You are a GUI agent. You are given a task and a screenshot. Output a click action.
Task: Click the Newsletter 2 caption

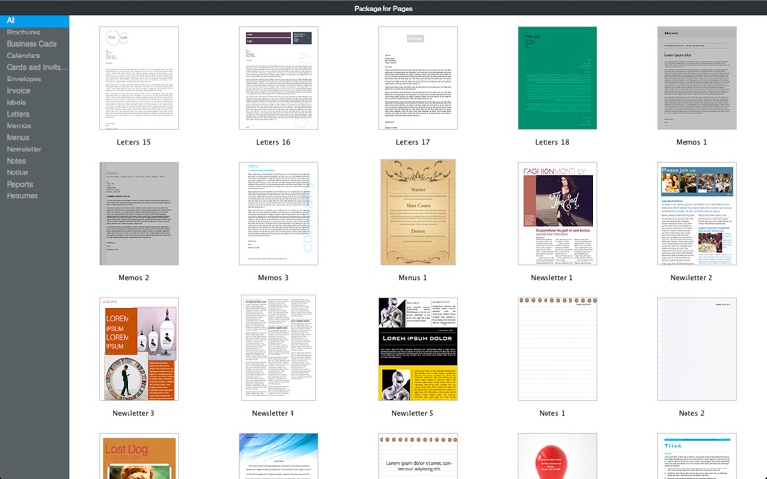point(691,277)
